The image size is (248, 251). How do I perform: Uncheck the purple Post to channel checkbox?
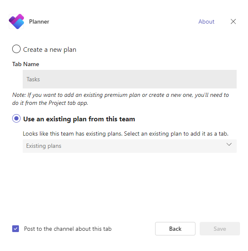[16, 229]
